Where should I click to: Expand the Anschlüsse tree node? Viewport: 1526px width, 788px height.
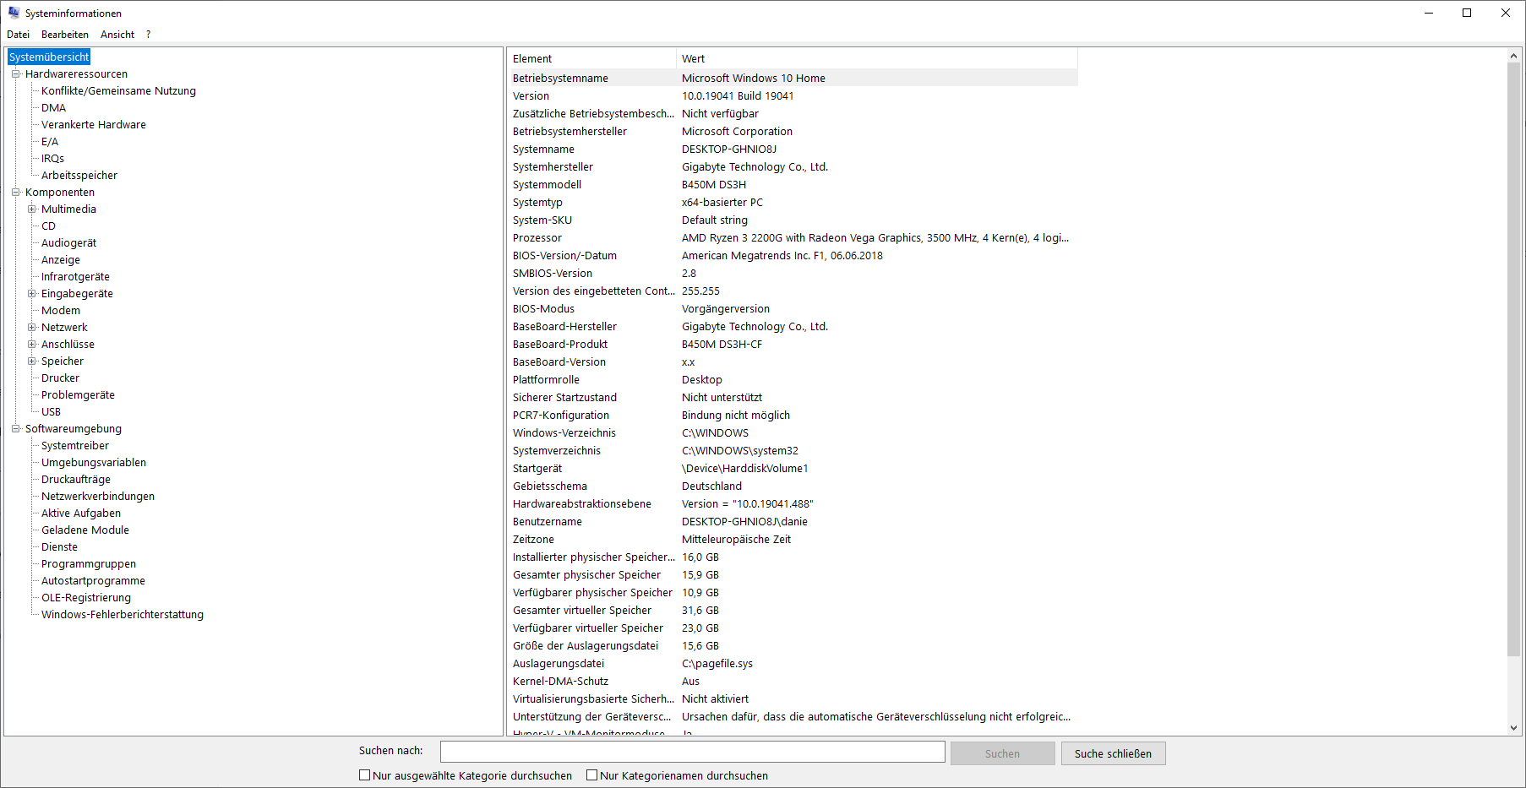click(x=32, y=345)
